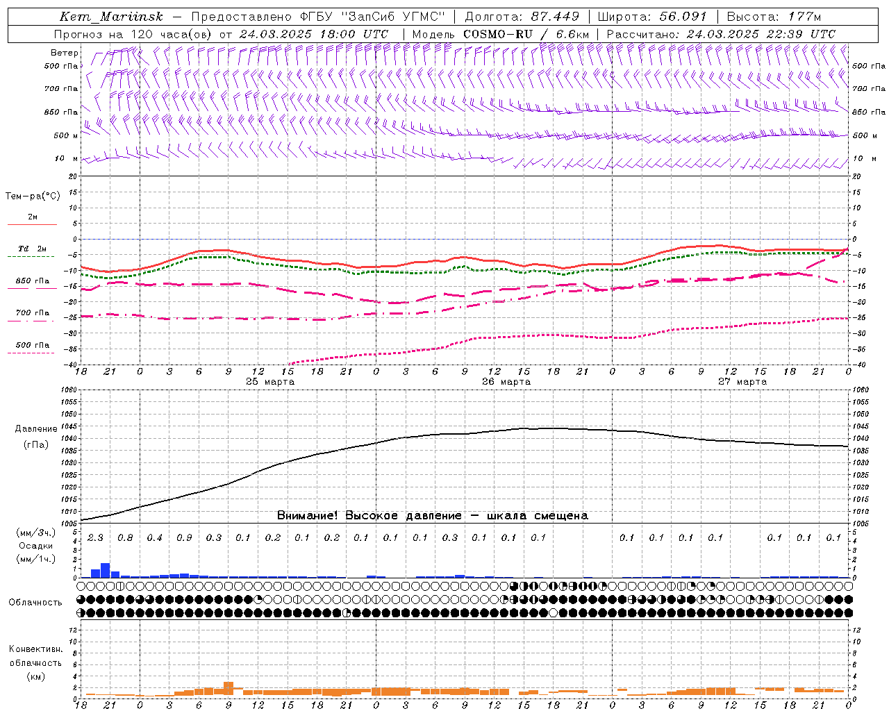Viewport: 889px width, 711px height.
Task: Click the forecast start 24.03.2025 18:00 UTC
Action: [x=314, y=34]
